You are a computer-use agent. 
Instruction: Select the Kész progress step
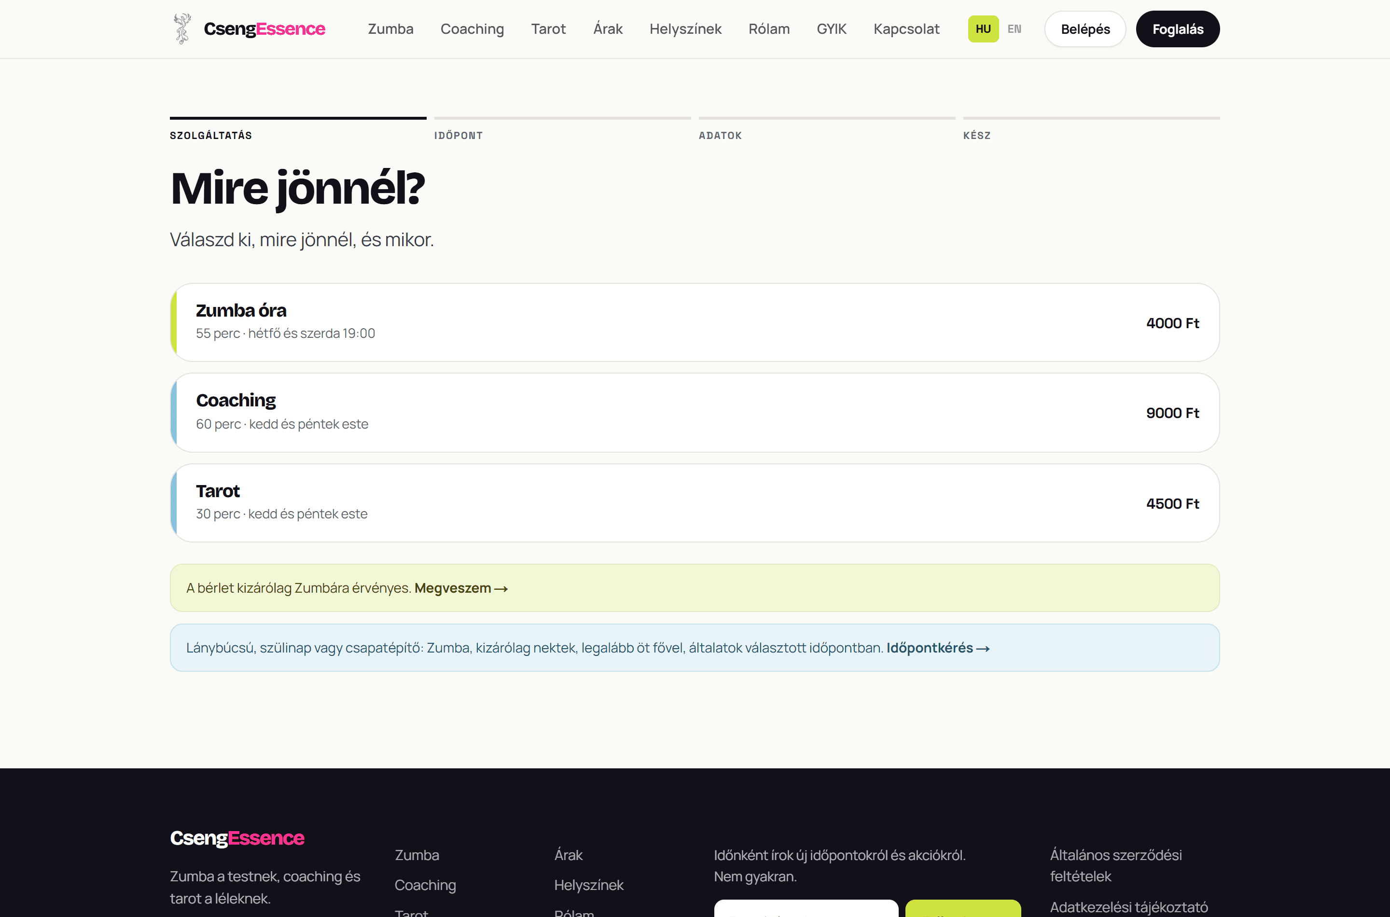1091,129
